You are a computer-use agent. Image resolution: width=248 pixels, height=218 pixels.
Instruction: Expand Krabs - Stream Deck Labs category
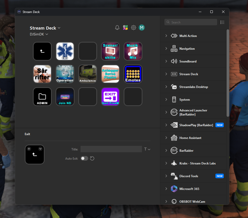[166, 163]
